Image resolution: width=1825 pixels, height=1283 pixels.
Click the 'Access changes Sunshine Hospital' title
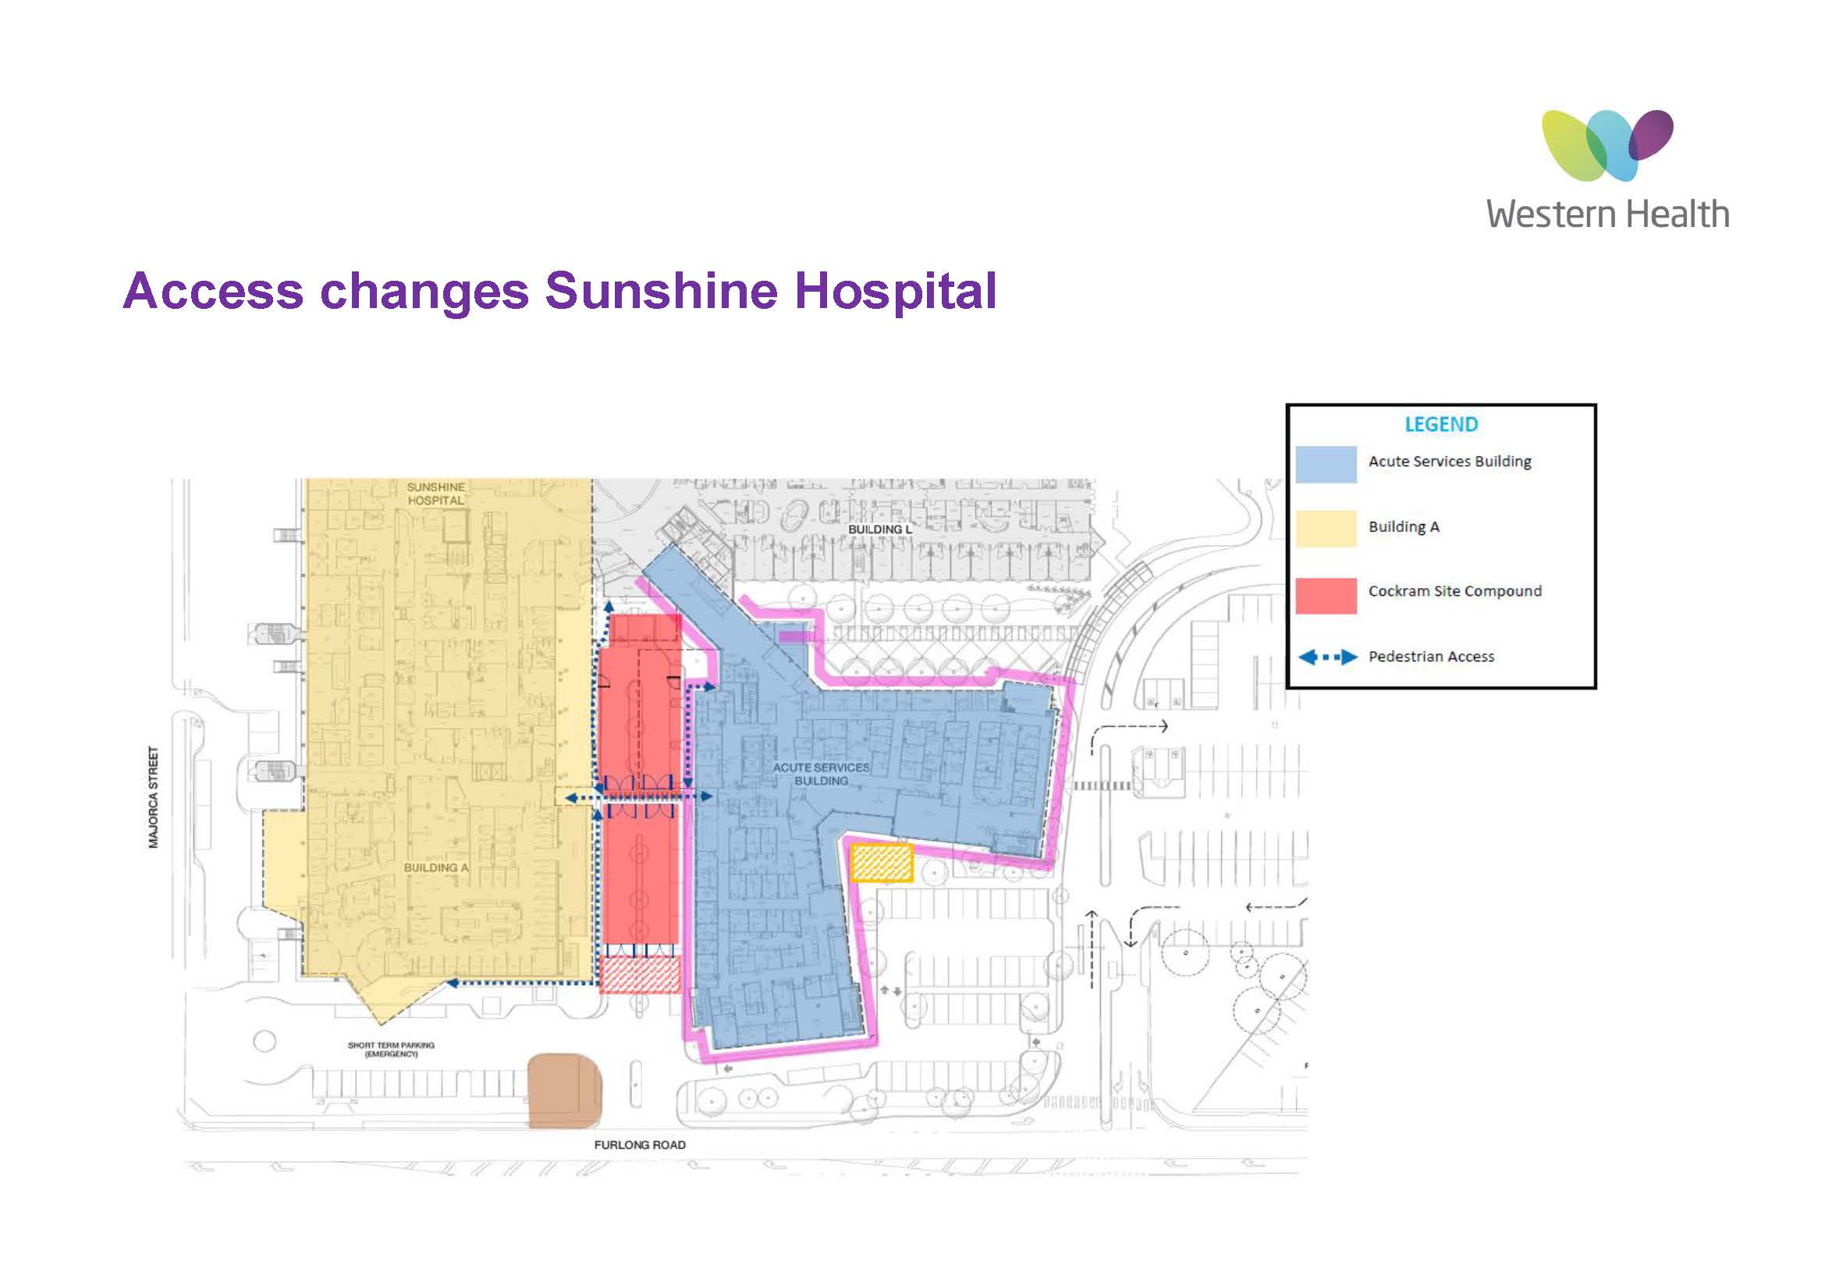tap(560, 292)
